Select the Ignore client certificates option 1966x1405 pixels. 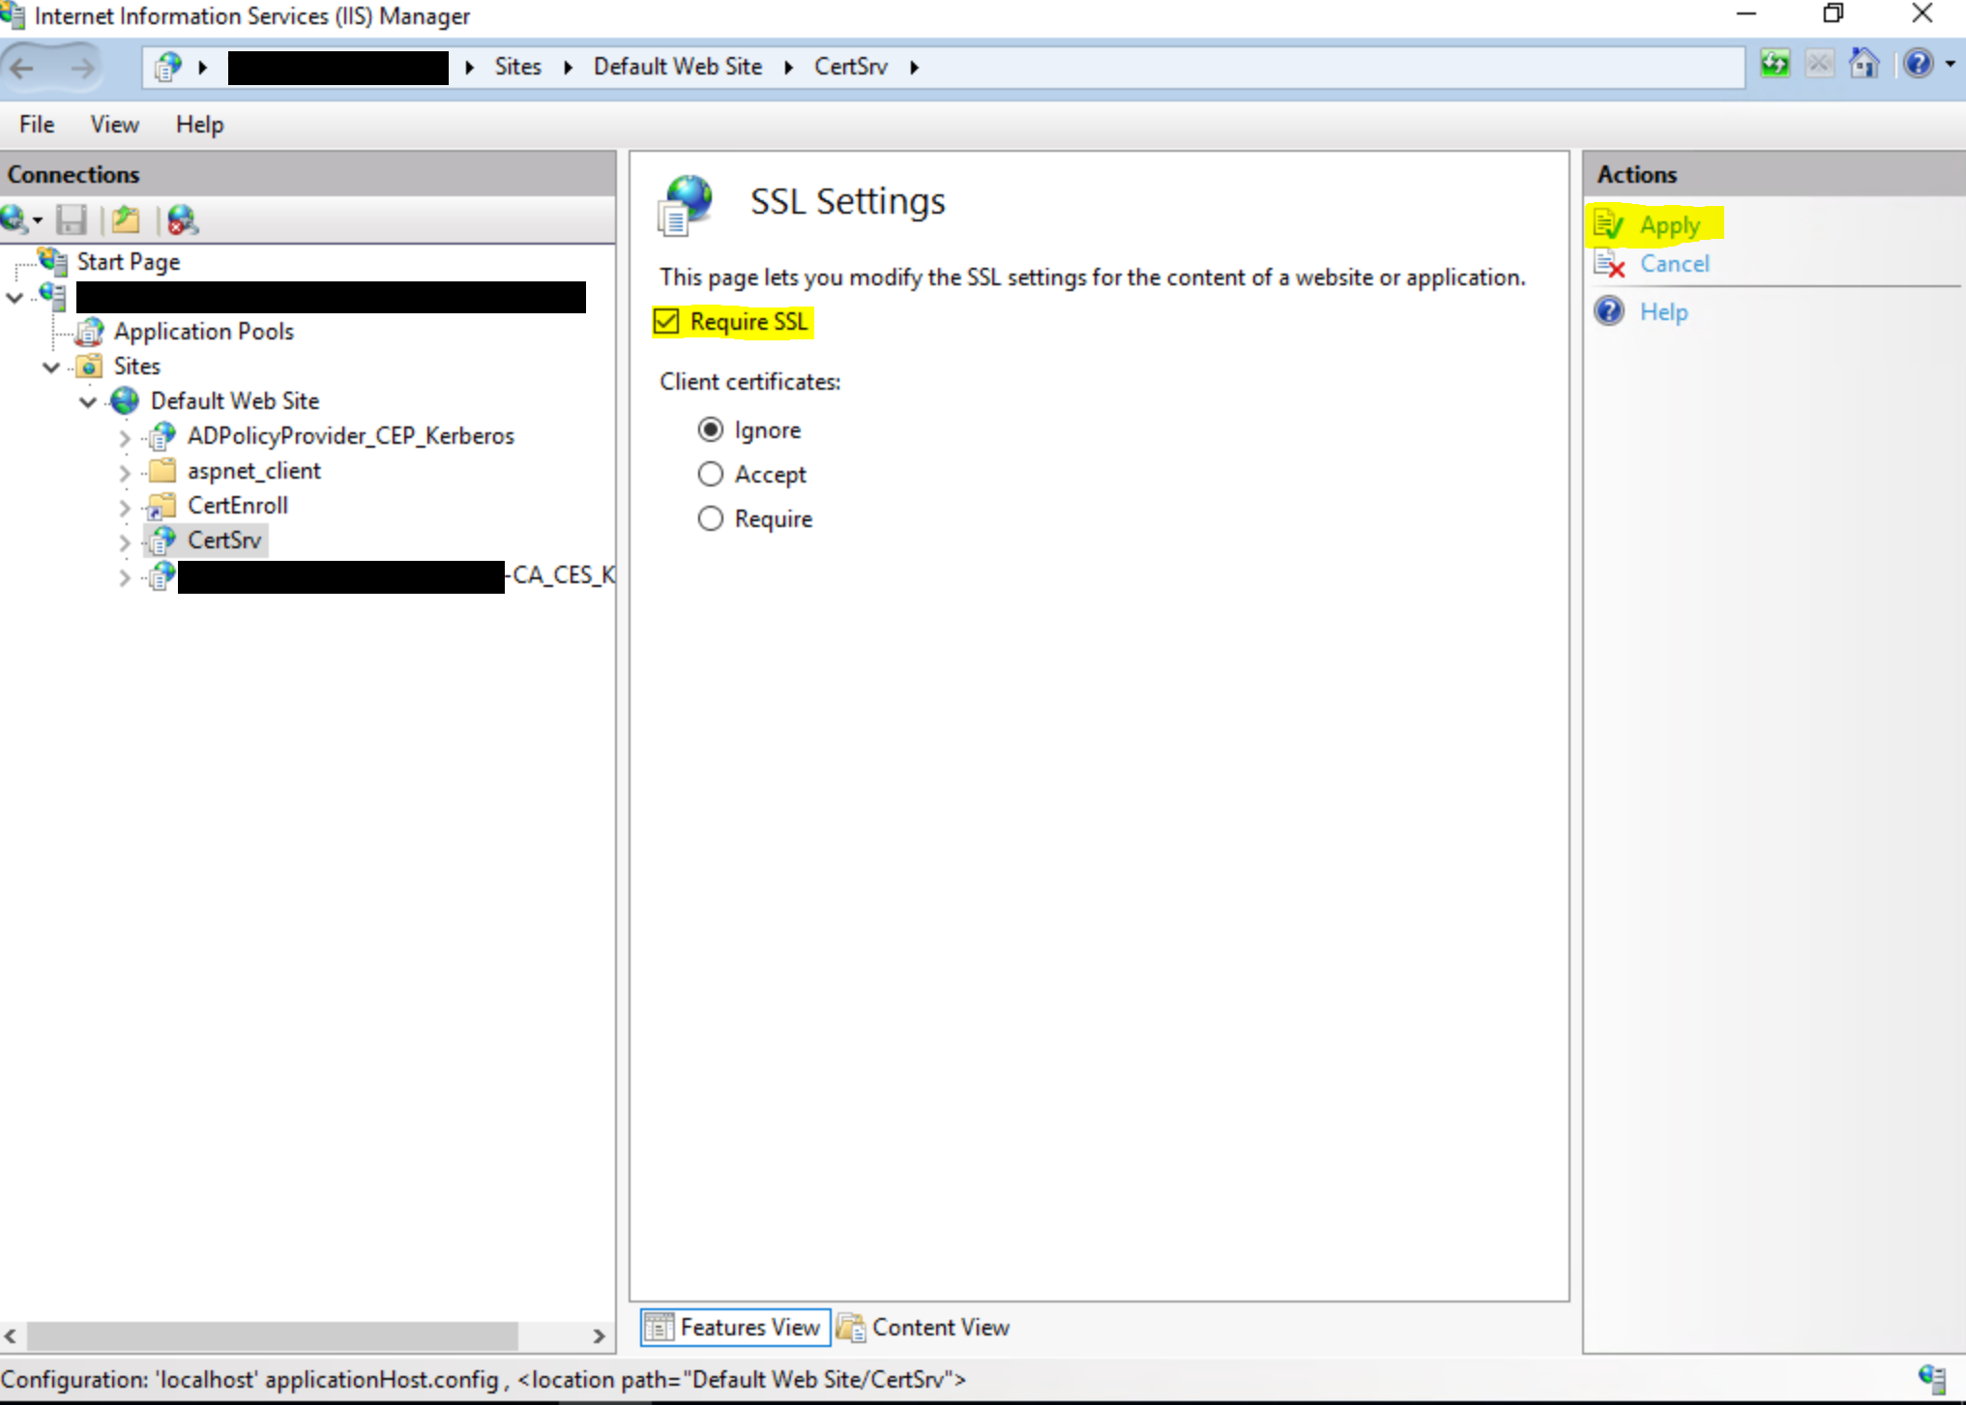pos(711,429)
